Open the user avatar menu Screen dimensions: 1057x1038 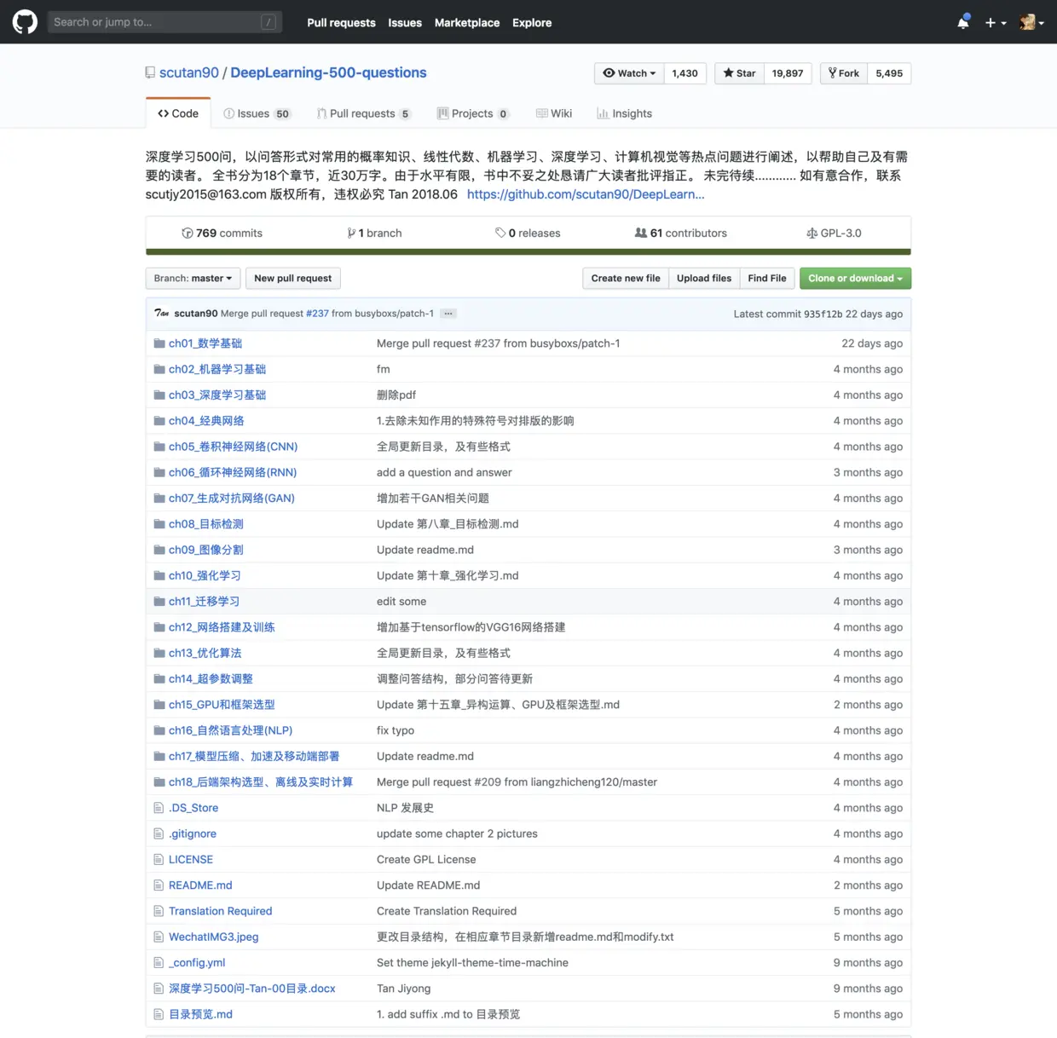(x=1031, y=23)
